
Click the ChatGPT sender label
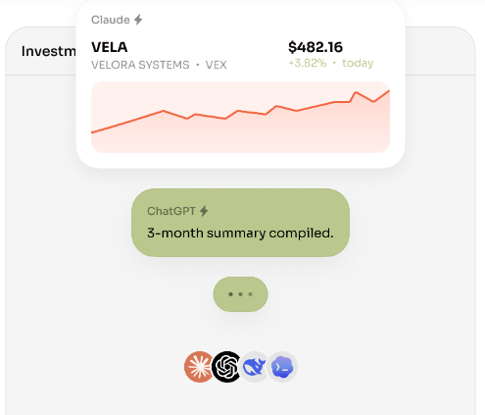171,211
